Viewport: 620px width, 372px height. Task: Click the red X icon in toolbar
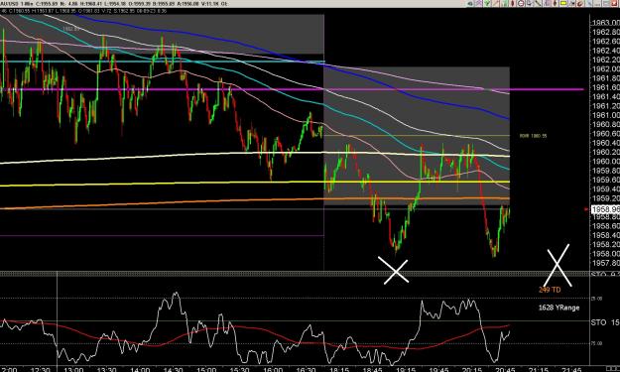coord(615,3)
